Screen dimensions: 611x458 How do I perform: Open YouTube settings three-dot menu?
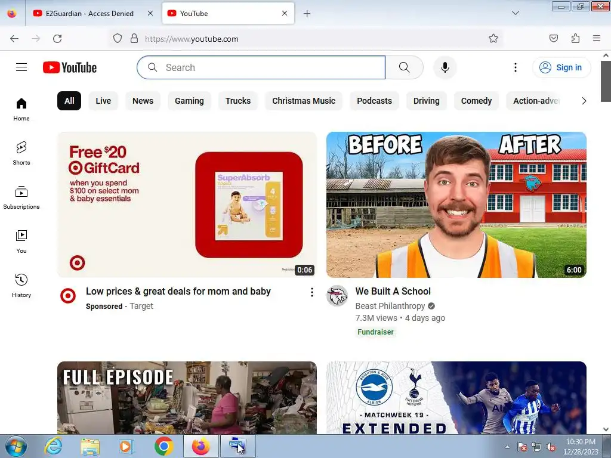click(515, 67)
